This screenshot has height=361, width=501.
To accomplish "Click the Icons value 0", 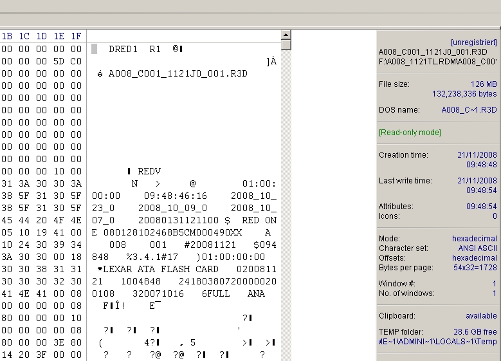I will click(x=495, y=216).
